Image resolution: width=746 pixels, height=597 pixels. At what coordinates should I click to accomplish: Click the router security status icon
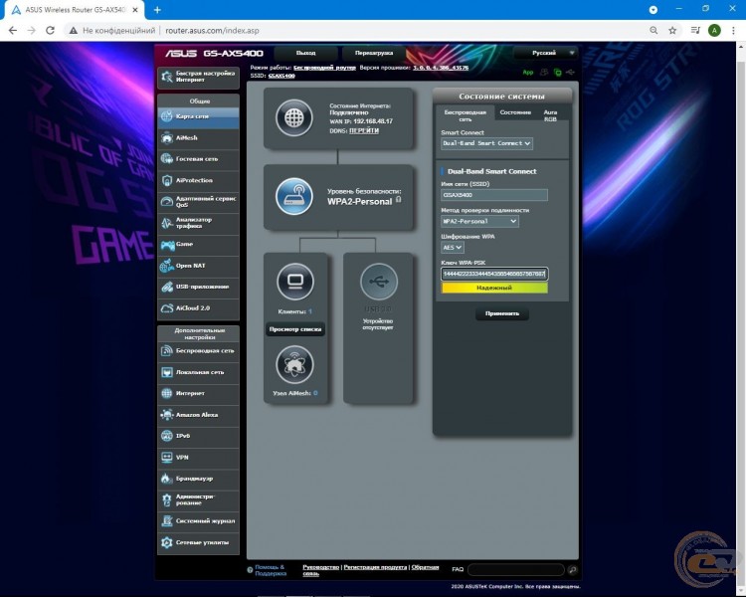(294, 196)
